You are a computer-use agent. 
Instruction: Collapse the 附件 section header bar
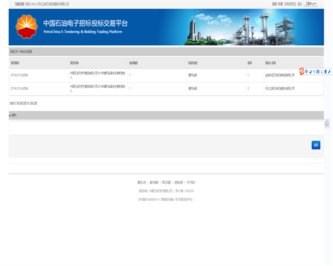(166, 115)
